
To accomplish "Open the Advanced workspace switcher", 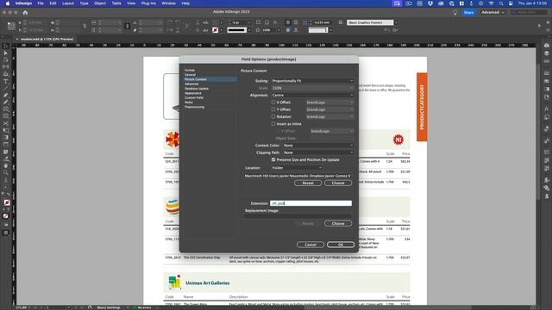I will click(492, 12).
